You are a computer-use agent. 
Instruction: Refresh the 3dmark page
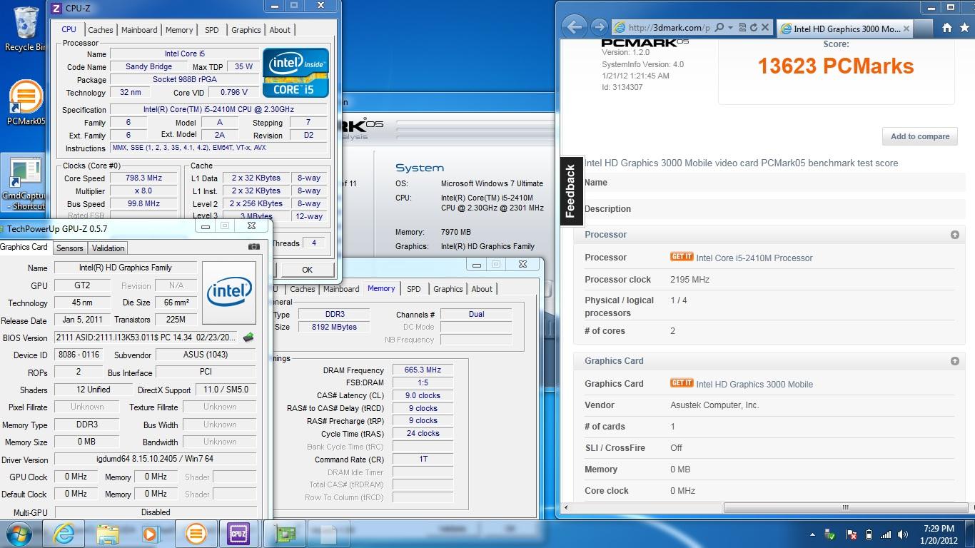754,27
